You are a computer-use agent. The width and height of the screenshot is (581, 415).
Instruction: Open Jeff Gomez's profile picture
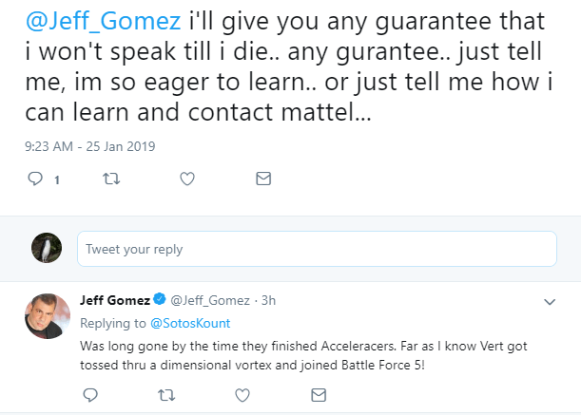point(47,316)
